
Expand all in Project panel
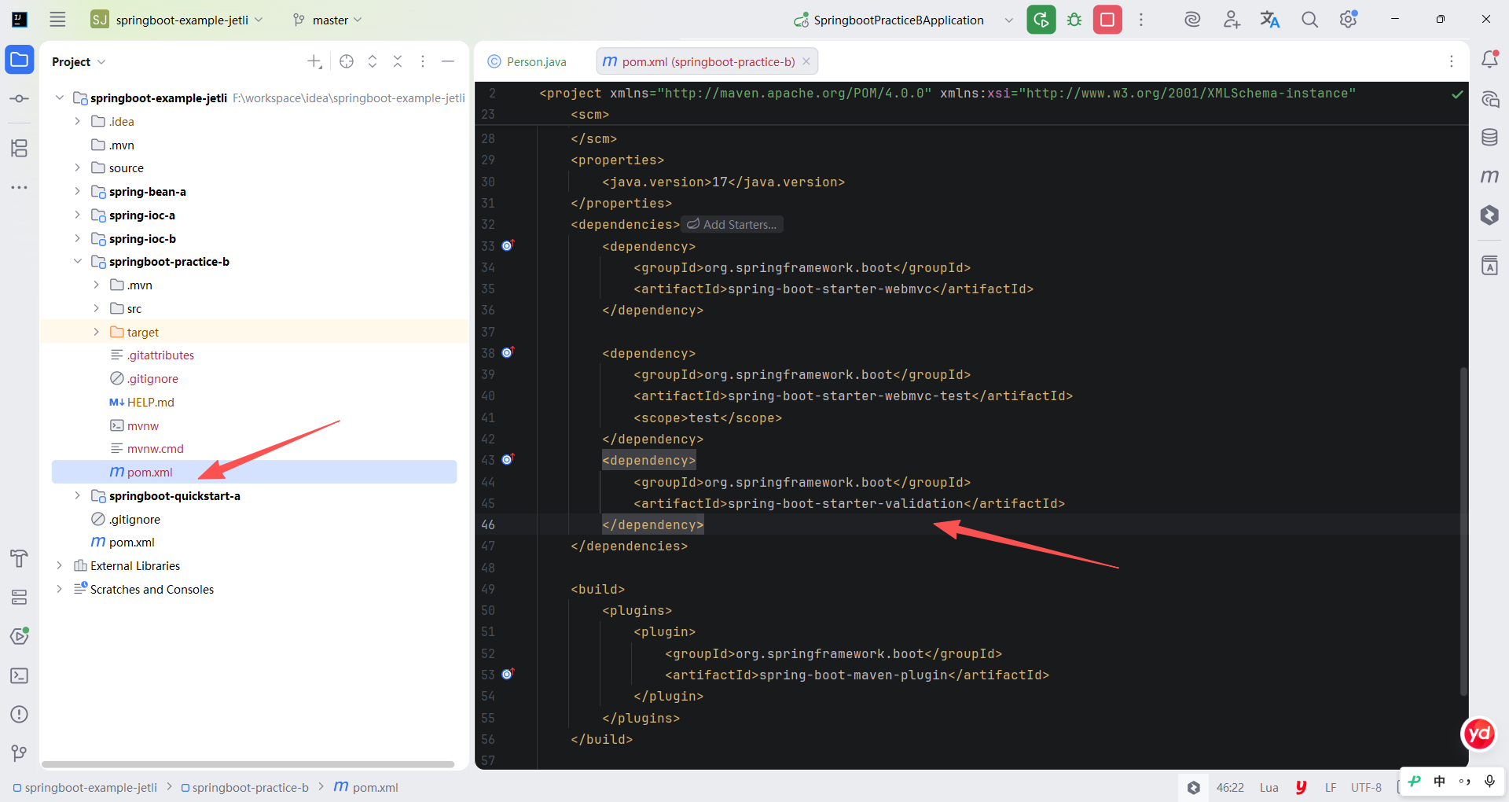(x=373, y=61)
